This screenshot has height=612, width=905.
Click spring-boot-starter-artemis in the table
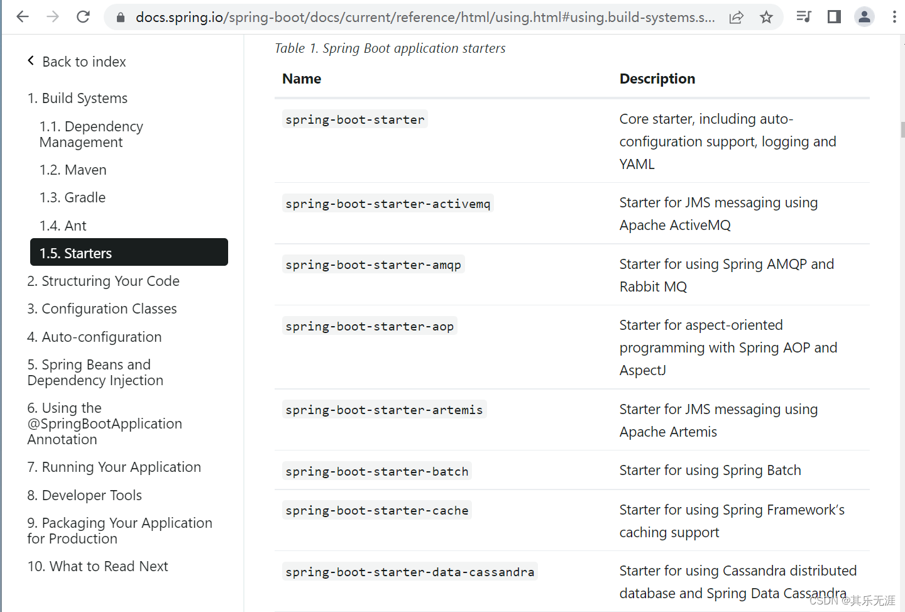pos(384,410)
